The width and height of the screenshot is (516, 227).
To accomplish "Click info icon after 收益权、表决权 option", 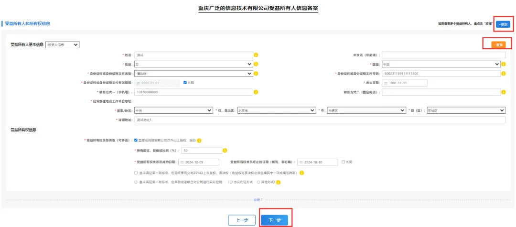I will click(x=301, y=173).
